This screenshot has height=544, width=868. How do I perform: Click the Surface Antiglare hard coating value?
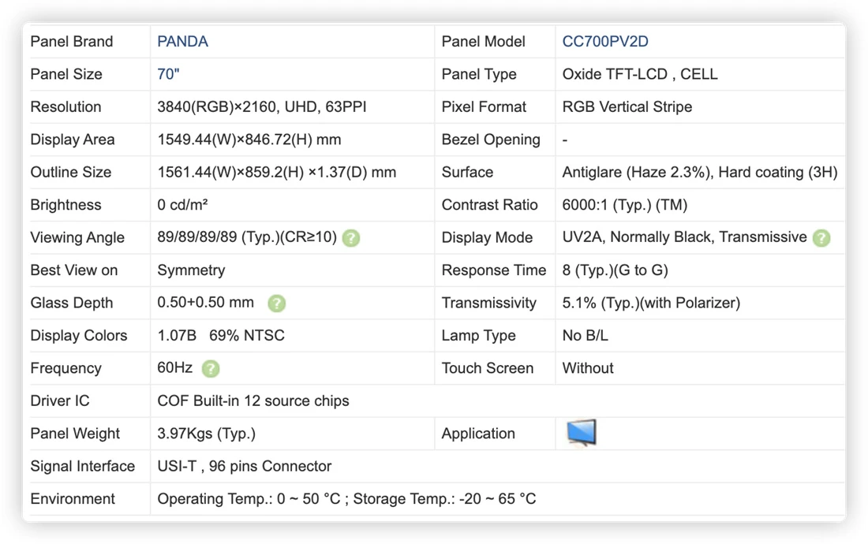click(x=700, y=173)
